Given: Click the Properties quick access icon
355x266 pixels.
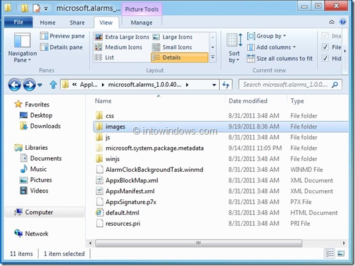Looking at the screenshot, I should (x=37, y=8).
